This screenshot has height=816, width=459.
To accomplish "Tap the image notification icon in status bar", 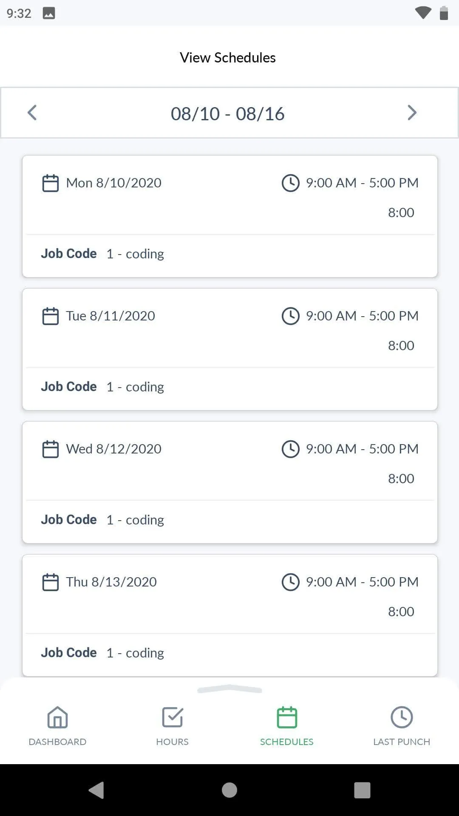I will [49, 14].
